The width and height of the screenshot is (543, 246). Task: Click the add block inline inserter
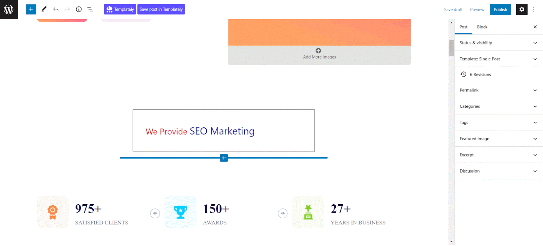point(224,158)
